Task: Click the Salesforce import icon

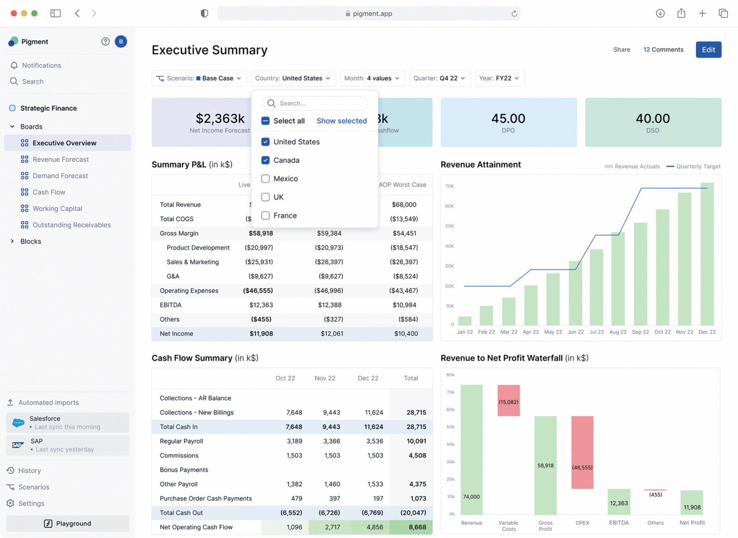Action: (18, 423)
